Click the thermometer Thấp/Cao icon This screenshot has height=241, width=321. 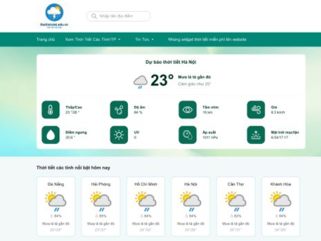pyautogui.click(x=51, y=110)
